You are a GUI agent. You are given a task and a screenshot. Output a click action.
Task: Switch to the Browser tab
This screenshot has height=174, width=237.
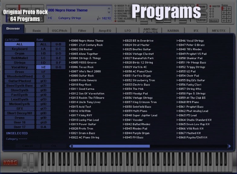tap(13, 28)
